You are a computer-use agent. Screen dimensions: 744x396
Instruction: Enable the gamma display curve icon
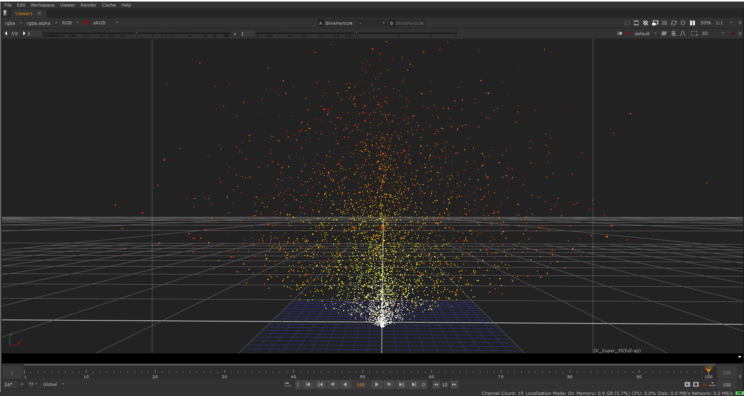coord(682,33)
